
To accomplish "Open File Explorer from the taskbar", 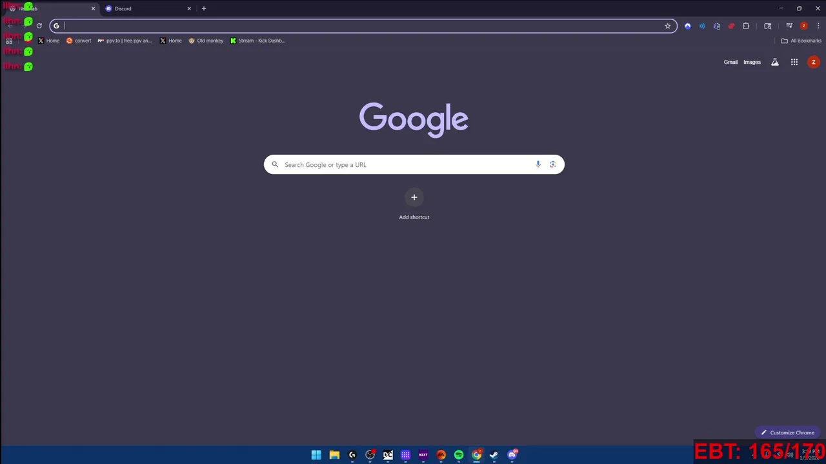I will pyautogui.click(x=334, y=455).
